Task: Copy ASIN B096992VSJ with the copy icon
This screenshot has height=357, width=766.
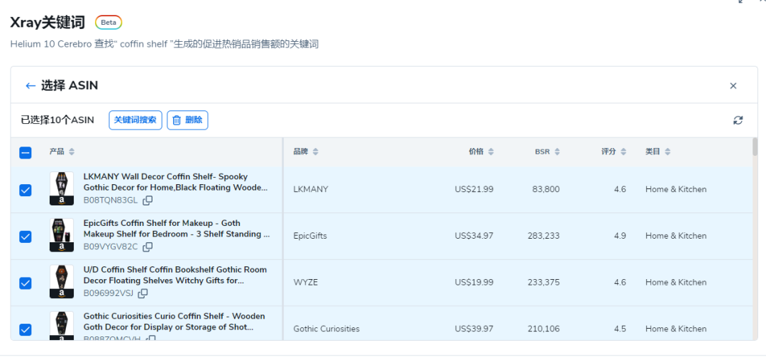Action: [143, 293]
